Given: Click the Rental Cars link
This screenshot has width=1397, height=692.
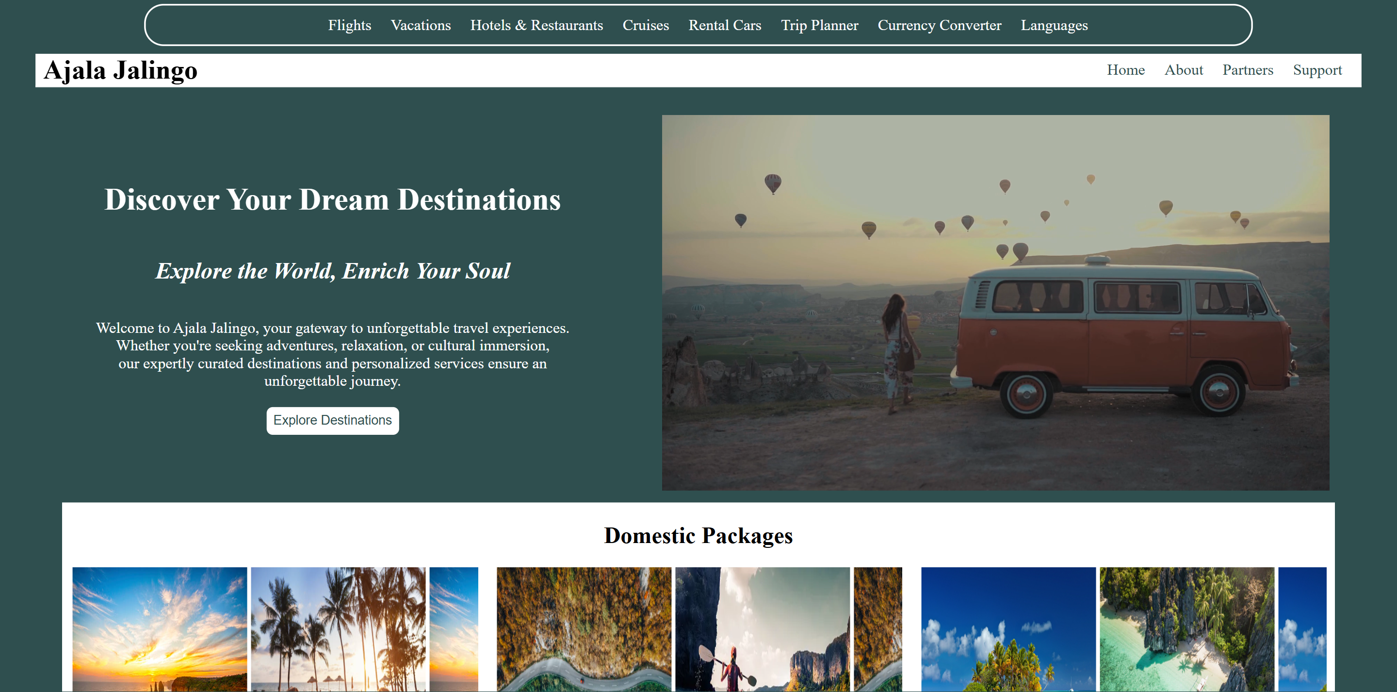Looking at the screenshot, I should 725,26.
